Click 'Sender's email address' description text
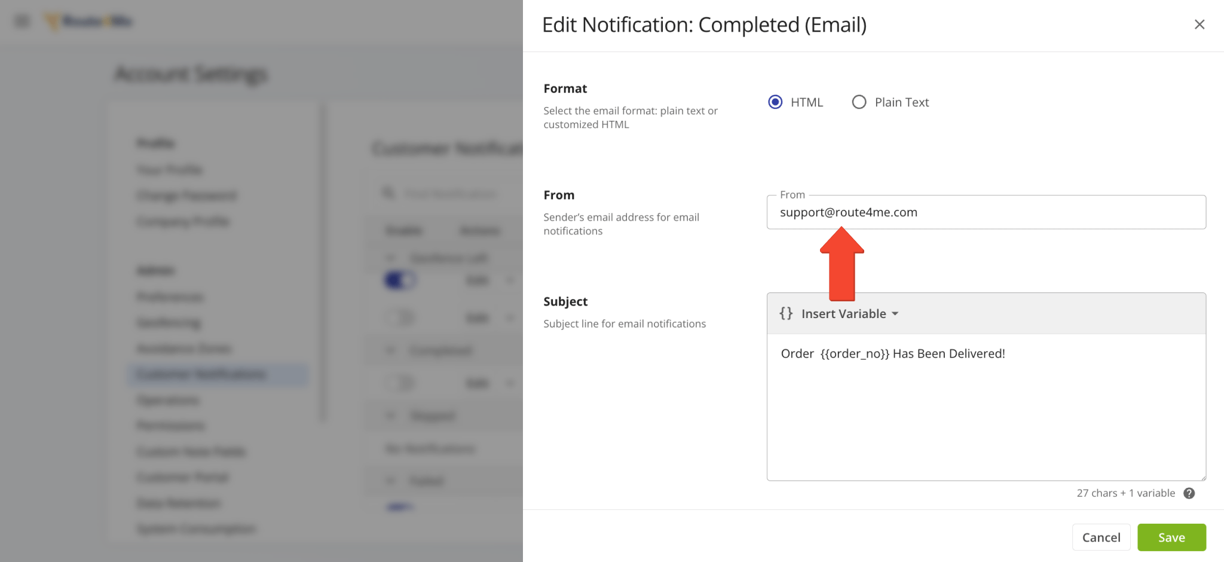This screenshot has width=1224, height=562. (621, 224)
